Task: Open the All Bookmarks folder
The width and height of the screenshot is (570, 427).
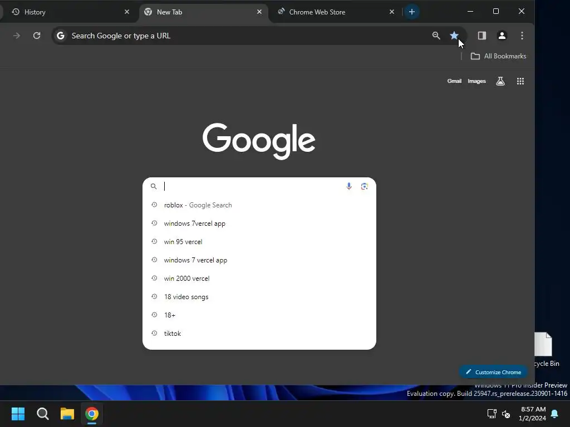Action: (x=498, y=56)
